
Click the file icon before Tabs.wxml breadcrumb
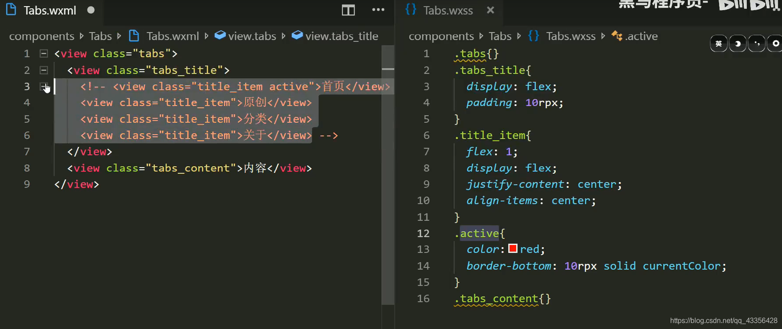click(134, 36)
